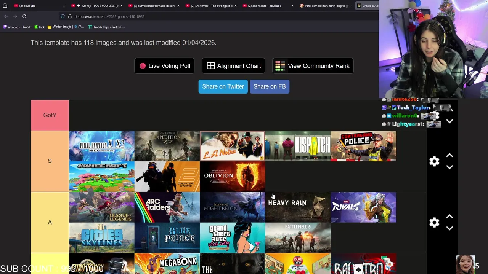Click the site padlock icon

(70, 16)
